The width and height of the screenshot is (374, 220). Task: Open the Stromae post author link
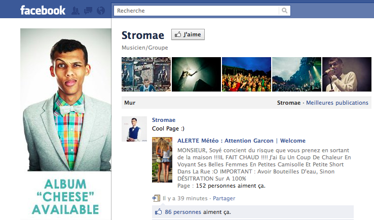tap(164, 120)
